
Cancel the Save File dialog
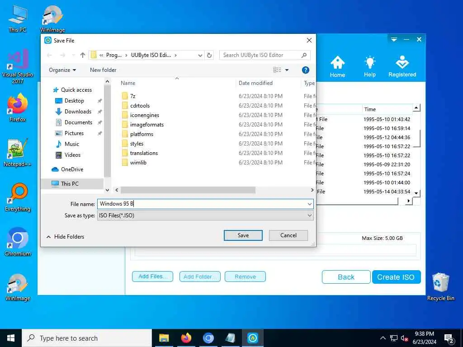(x=288, y=235)
